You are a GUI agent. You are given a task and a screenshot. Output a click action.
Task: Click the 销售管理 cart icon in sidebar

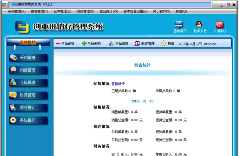coord(13,70)
